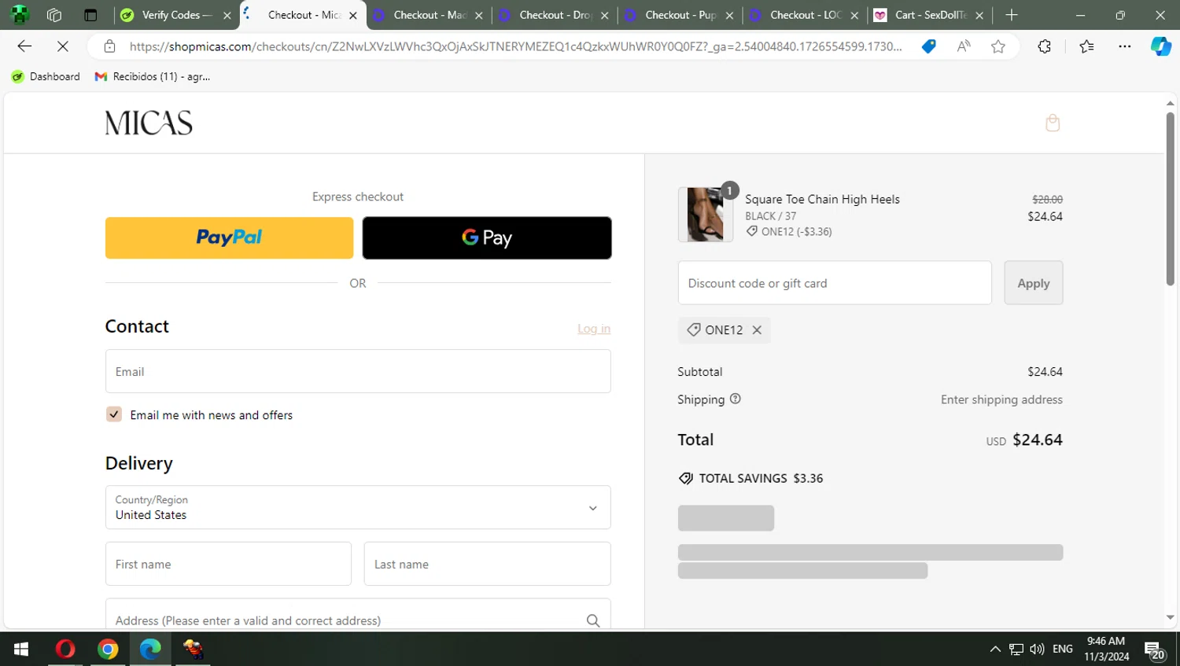This screenshot has width=1180, height=666.
Task: Click the Log in link
Action: [x=594, y=329]
